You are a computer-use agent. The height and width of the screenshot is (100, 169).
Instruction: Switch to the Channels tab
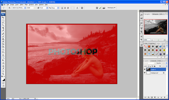pyautogui.click(x=154, y=61)
